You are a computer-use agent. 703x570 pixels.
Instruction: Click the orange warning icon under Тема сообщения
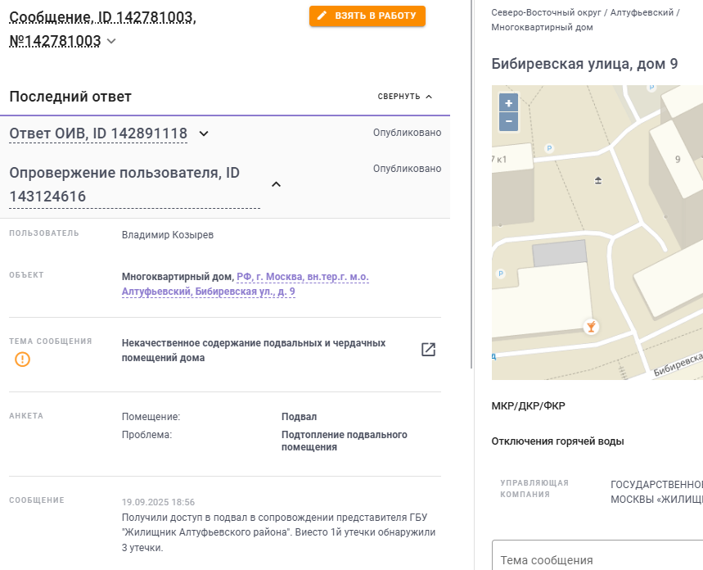click(x=22, y=359)
